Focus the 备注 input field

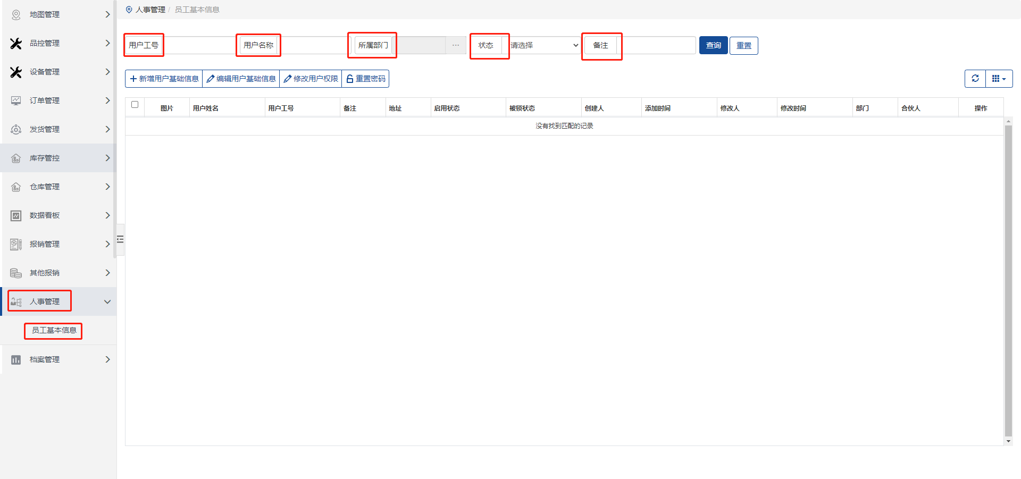point(658,45)
